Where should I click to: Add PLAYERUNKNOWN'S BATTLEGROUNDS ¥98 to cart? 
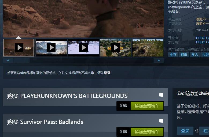147,106
